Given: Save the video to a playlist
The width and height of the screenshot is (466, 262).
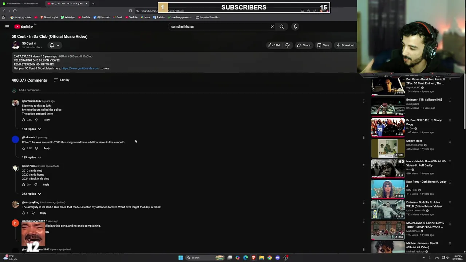Looking at the screenshot, I should click(x=323, y=45).
